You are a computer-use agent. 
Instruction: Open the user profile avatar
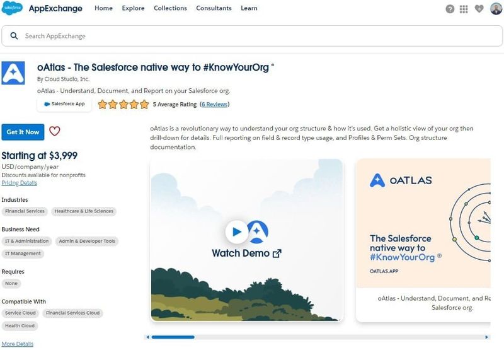(x=496, y=9)
